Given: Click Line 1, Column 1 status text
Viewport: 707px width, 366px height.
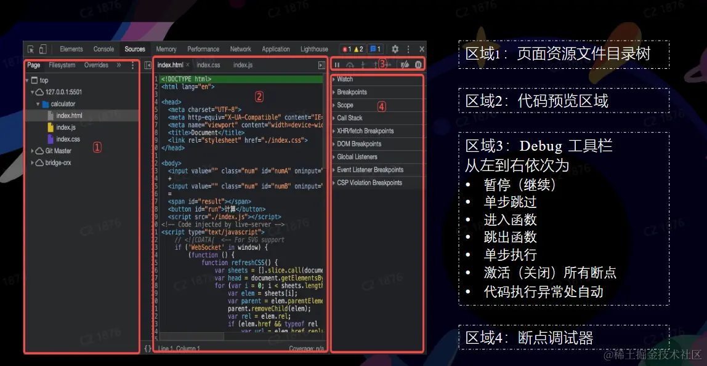Looking at the screenshot, I should [x=179, y=348].
